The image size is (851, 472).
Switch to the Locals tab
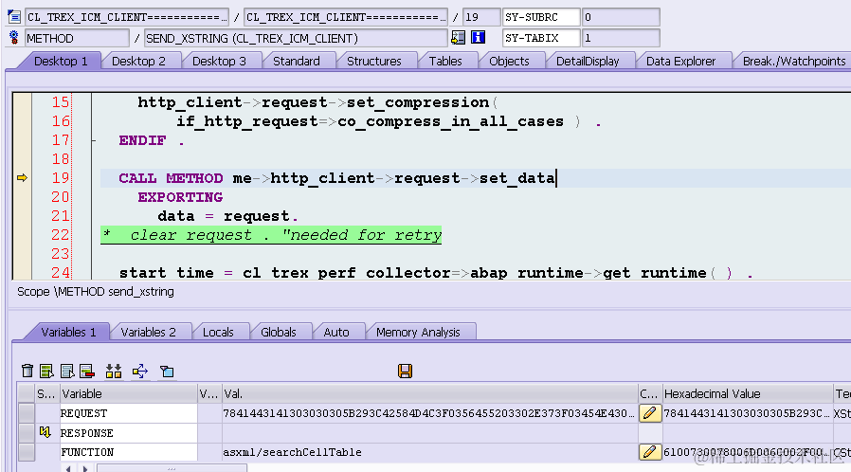pyautogui.click(x=218, y=332)
